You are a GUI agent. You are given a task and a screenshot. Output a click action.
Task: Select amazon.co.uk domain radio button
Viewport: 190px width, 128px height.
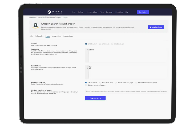click(x=112, y=44)
